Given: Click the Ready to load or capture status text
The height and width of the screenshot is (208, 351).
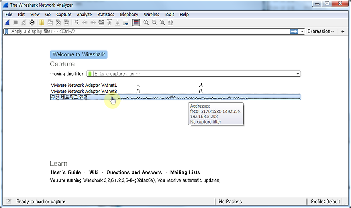Looking at the screenshot, I should click(41, 201).
